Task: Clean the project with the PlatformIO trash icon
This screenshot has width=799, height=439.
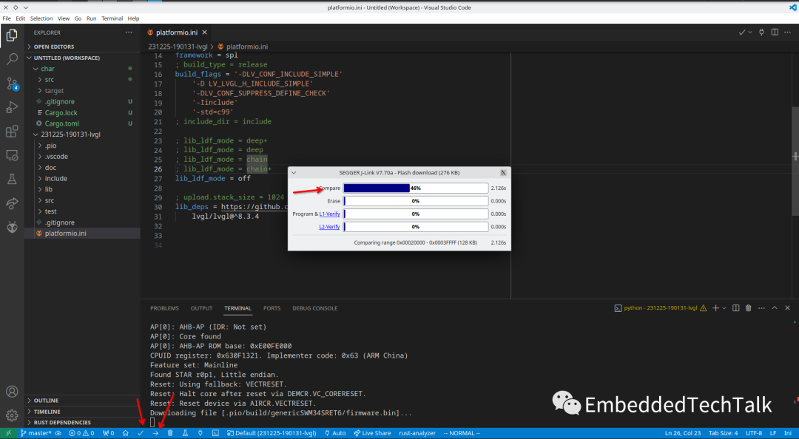Action: (169, 433)
